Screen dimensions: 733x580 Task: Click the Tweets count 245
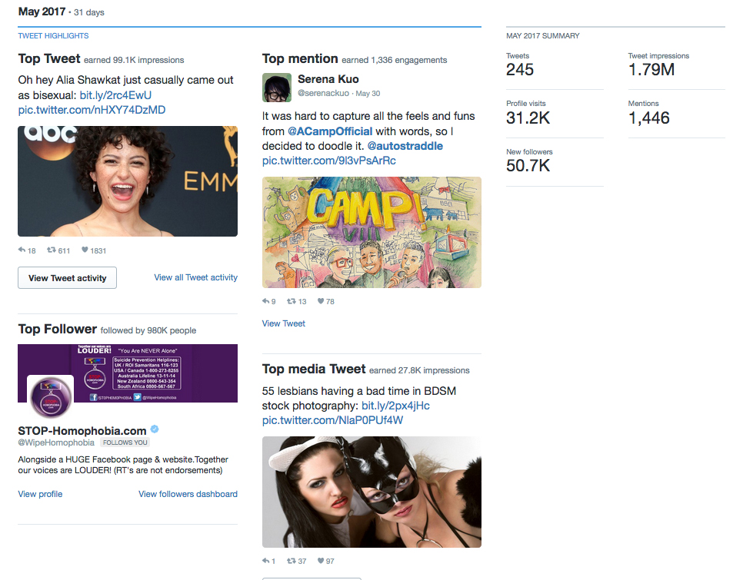point(520,70)
